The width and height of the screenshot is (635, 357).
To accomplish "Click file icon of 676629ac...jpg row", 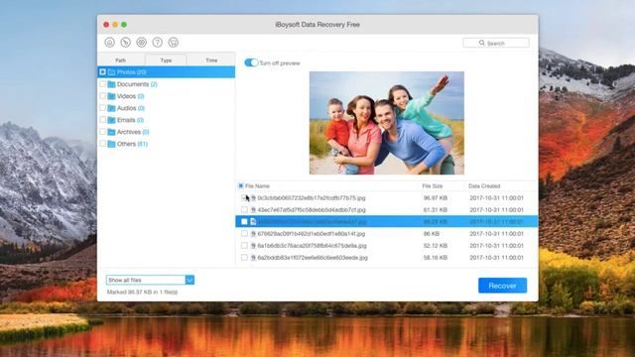I will (x=253, y=234).
